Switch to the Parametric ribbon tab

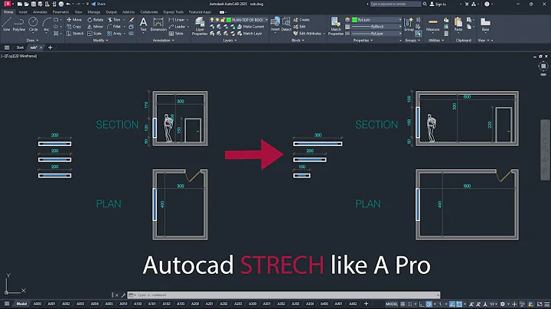click(x=60, y=12)
